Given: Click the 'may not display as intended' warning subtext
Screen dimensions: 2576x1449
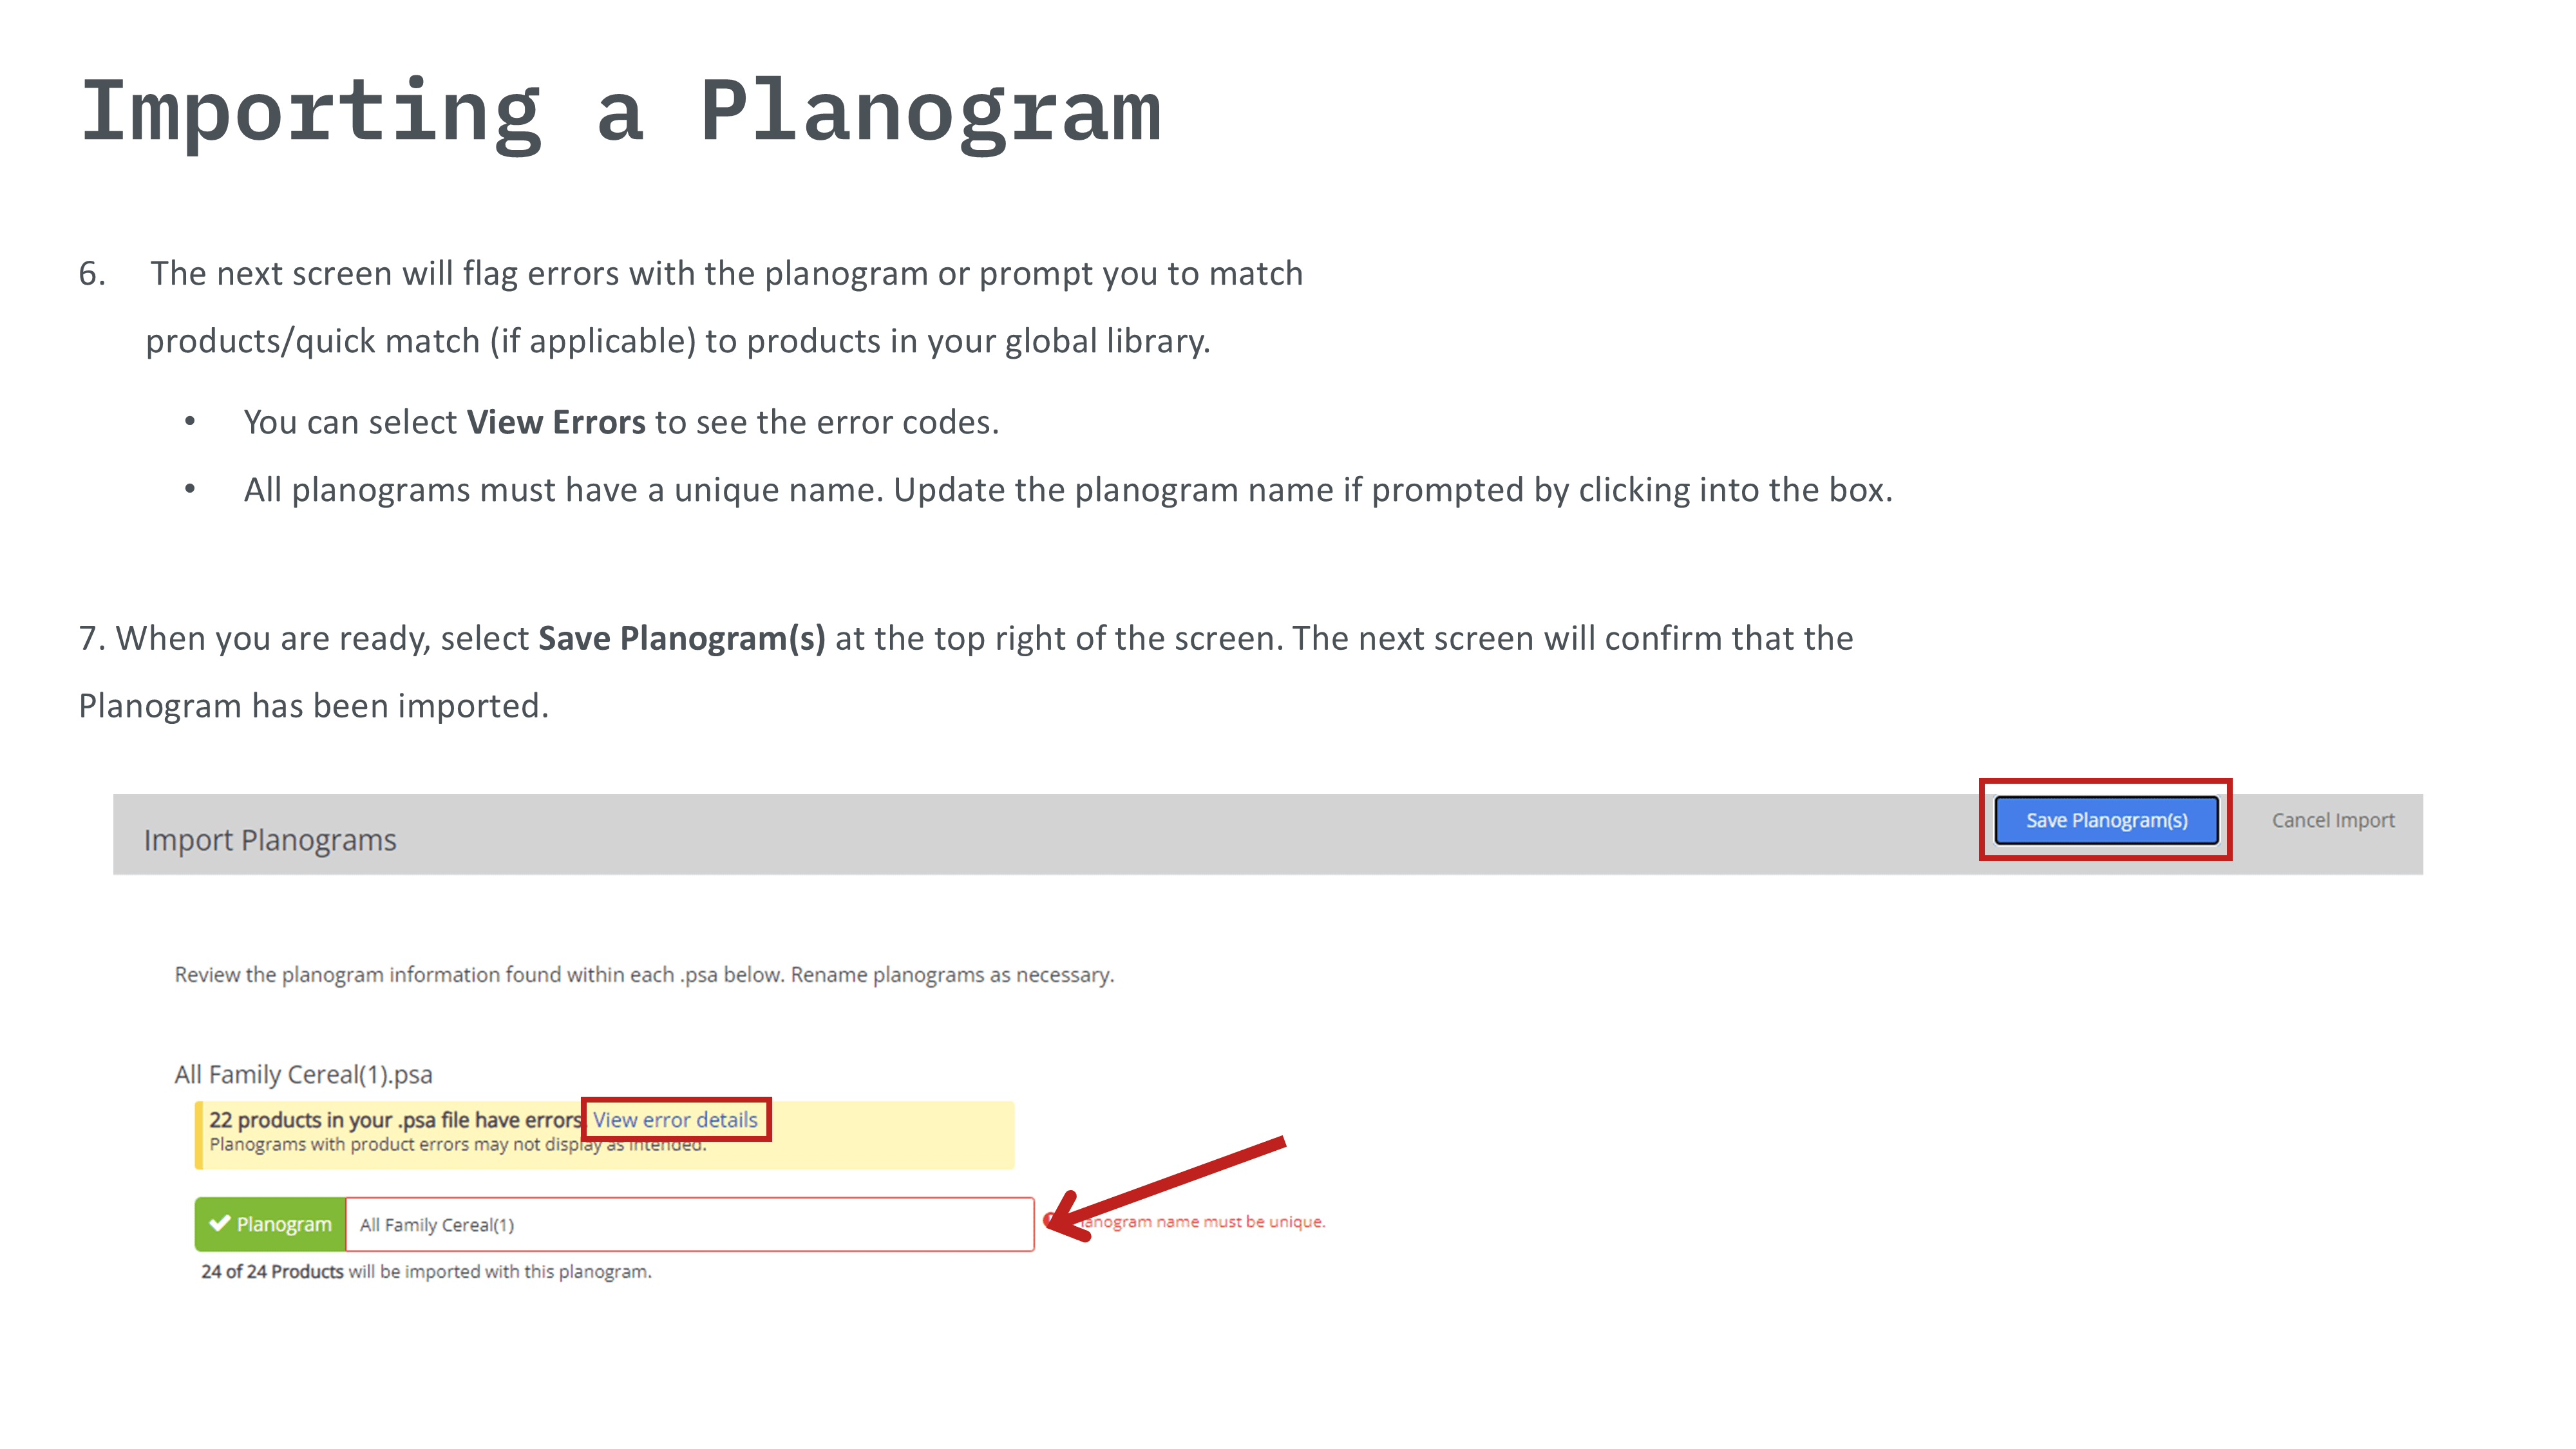Looking at the screenshot, I should click(458, 1145).
